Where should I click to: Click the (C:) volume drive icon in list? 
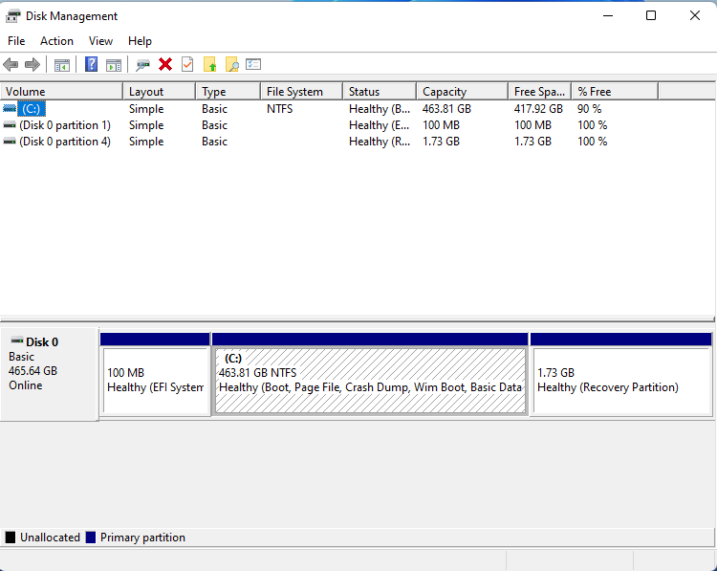(10, 108)
